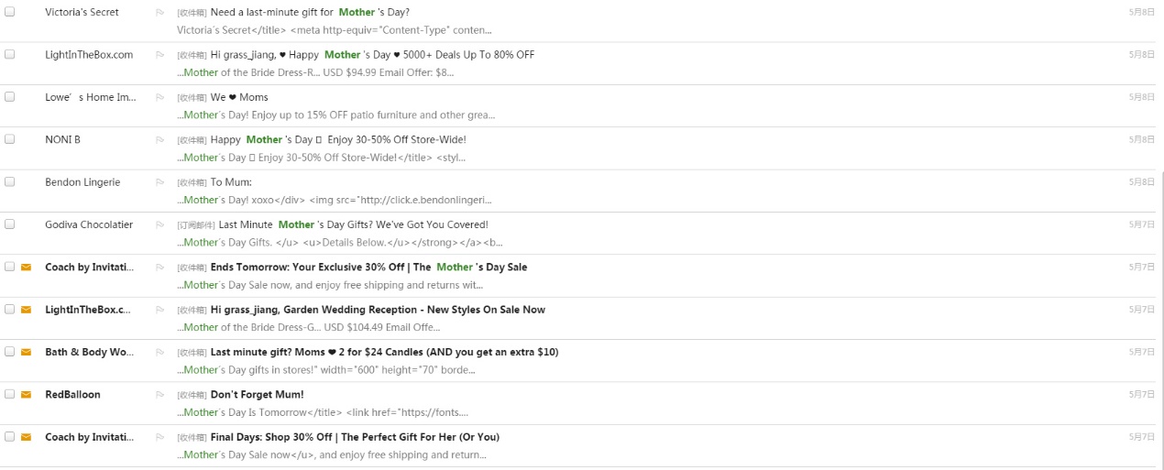Click the flag icon on NONI B email
The height and width of the screenshot is (470, 1164).
click(x=160, y=140)
